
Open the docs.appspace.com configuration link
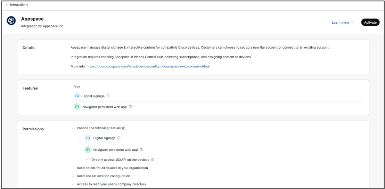click(x=148, y=66)
